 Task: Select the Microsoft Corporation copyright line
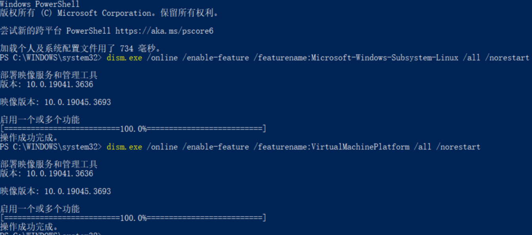coord(110,13)
